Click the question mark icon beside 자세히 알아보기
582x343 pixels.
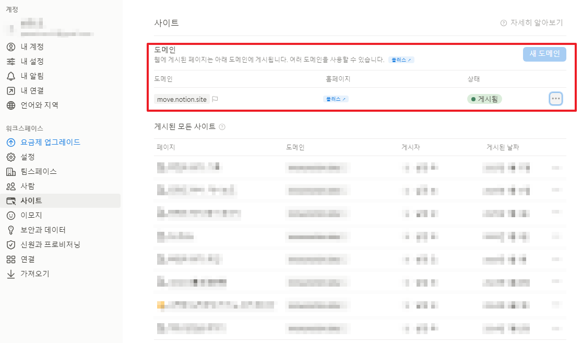[504, 23]
